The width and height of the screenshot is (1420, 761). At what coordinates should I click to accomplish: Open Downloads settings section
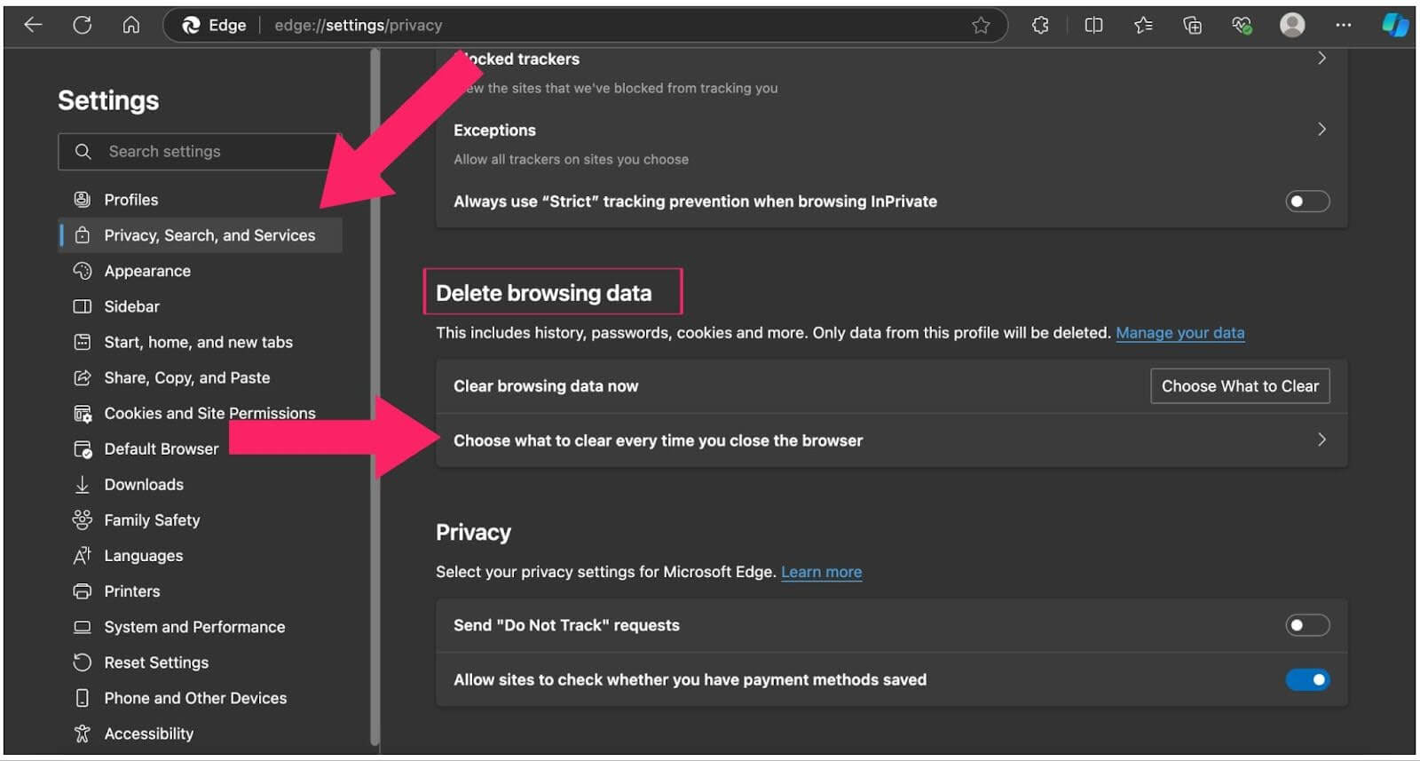pyautogui.click(x=144, y=485)
